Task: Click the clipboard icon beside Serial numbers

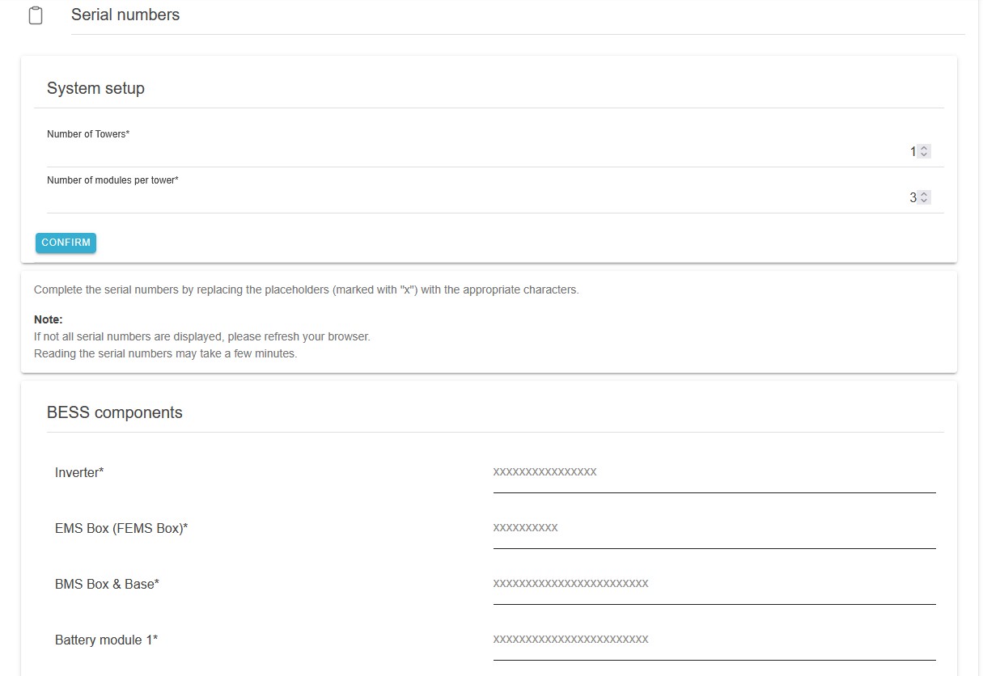Action: tap(36, 15)
